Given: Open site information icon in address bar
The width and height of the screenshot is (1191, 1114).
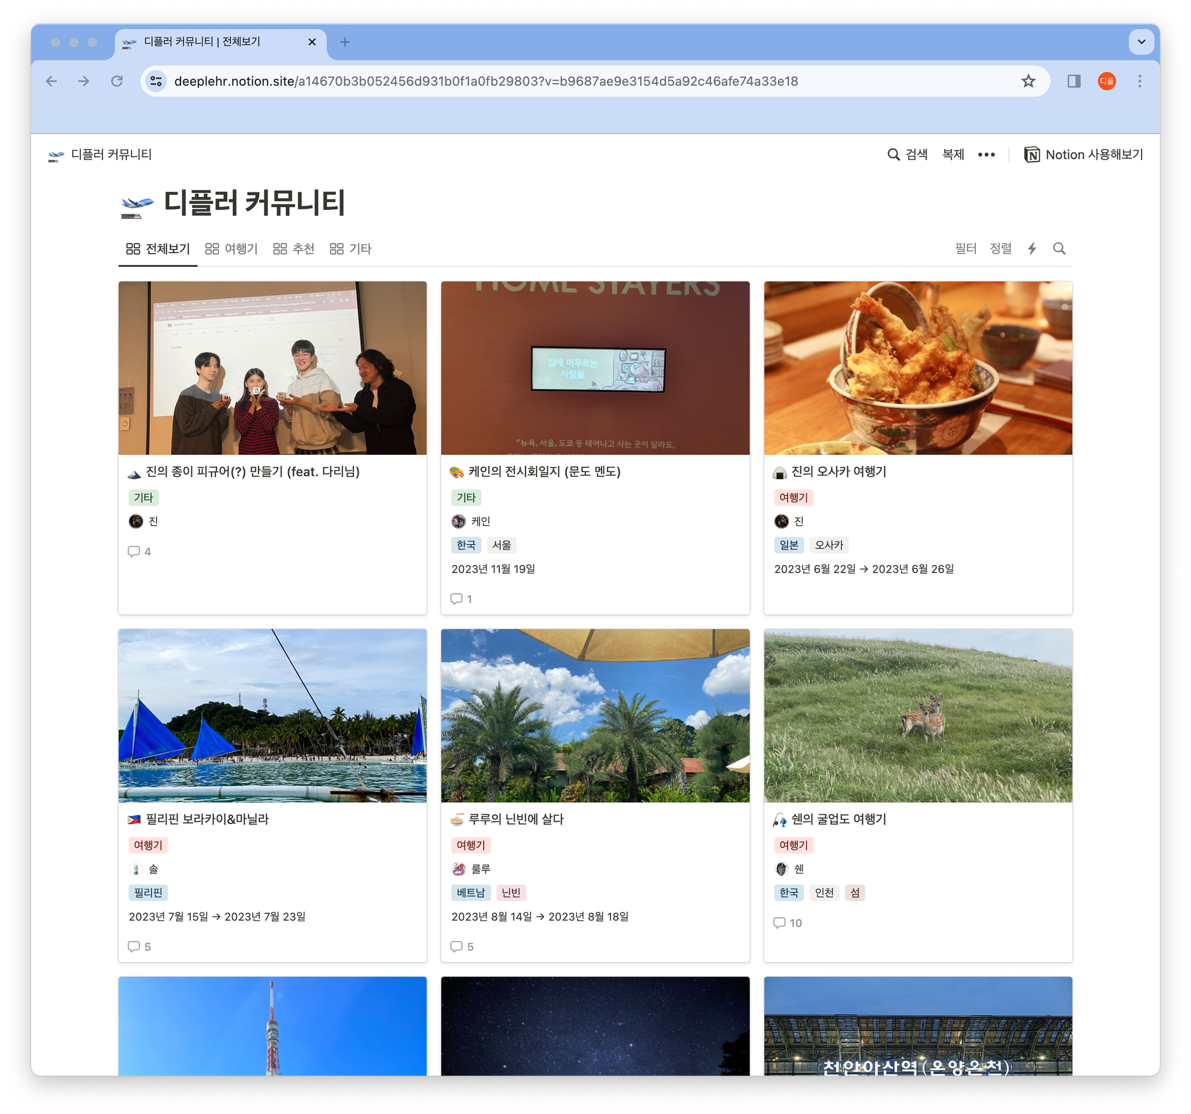Looking at the screenshot, I should coord(157,81).
